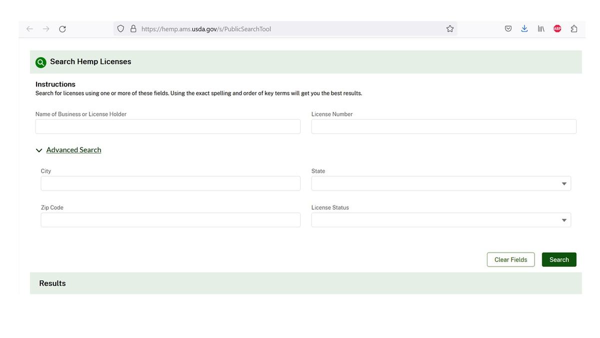Click the shield tracking protection icon
This screenshot has width=600, height=338.
click(120, 29)
